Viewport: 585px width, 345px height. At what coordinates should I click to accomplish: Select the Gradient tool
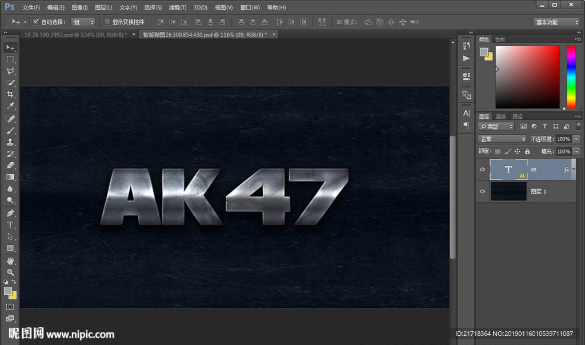(10, 177)
